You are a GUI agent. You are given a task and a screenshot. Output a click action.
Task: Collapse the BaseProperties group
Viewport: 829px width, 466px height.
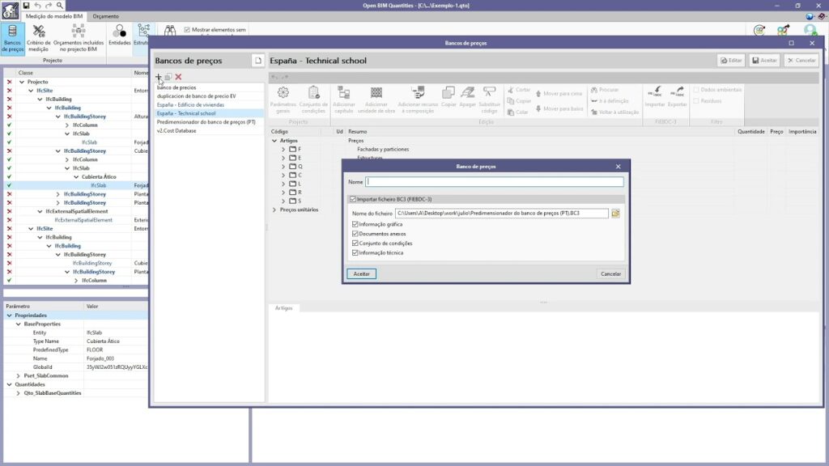[19, 324]
